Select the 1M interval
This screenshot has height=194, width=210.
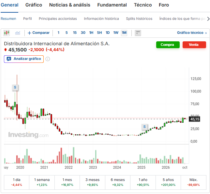[124, 33]
